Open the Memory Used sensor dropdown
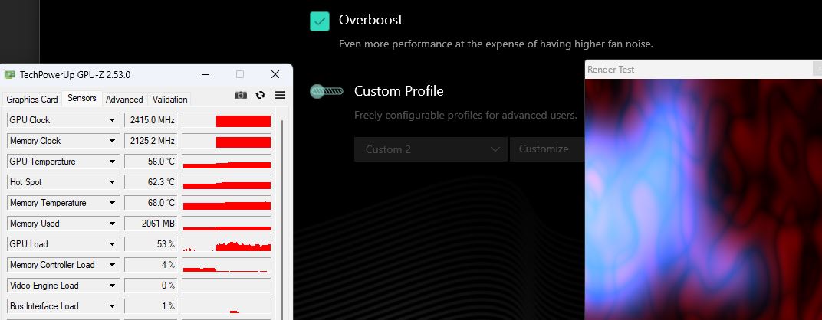Screen dimensions: 822x320 click(x=112, y=224)
